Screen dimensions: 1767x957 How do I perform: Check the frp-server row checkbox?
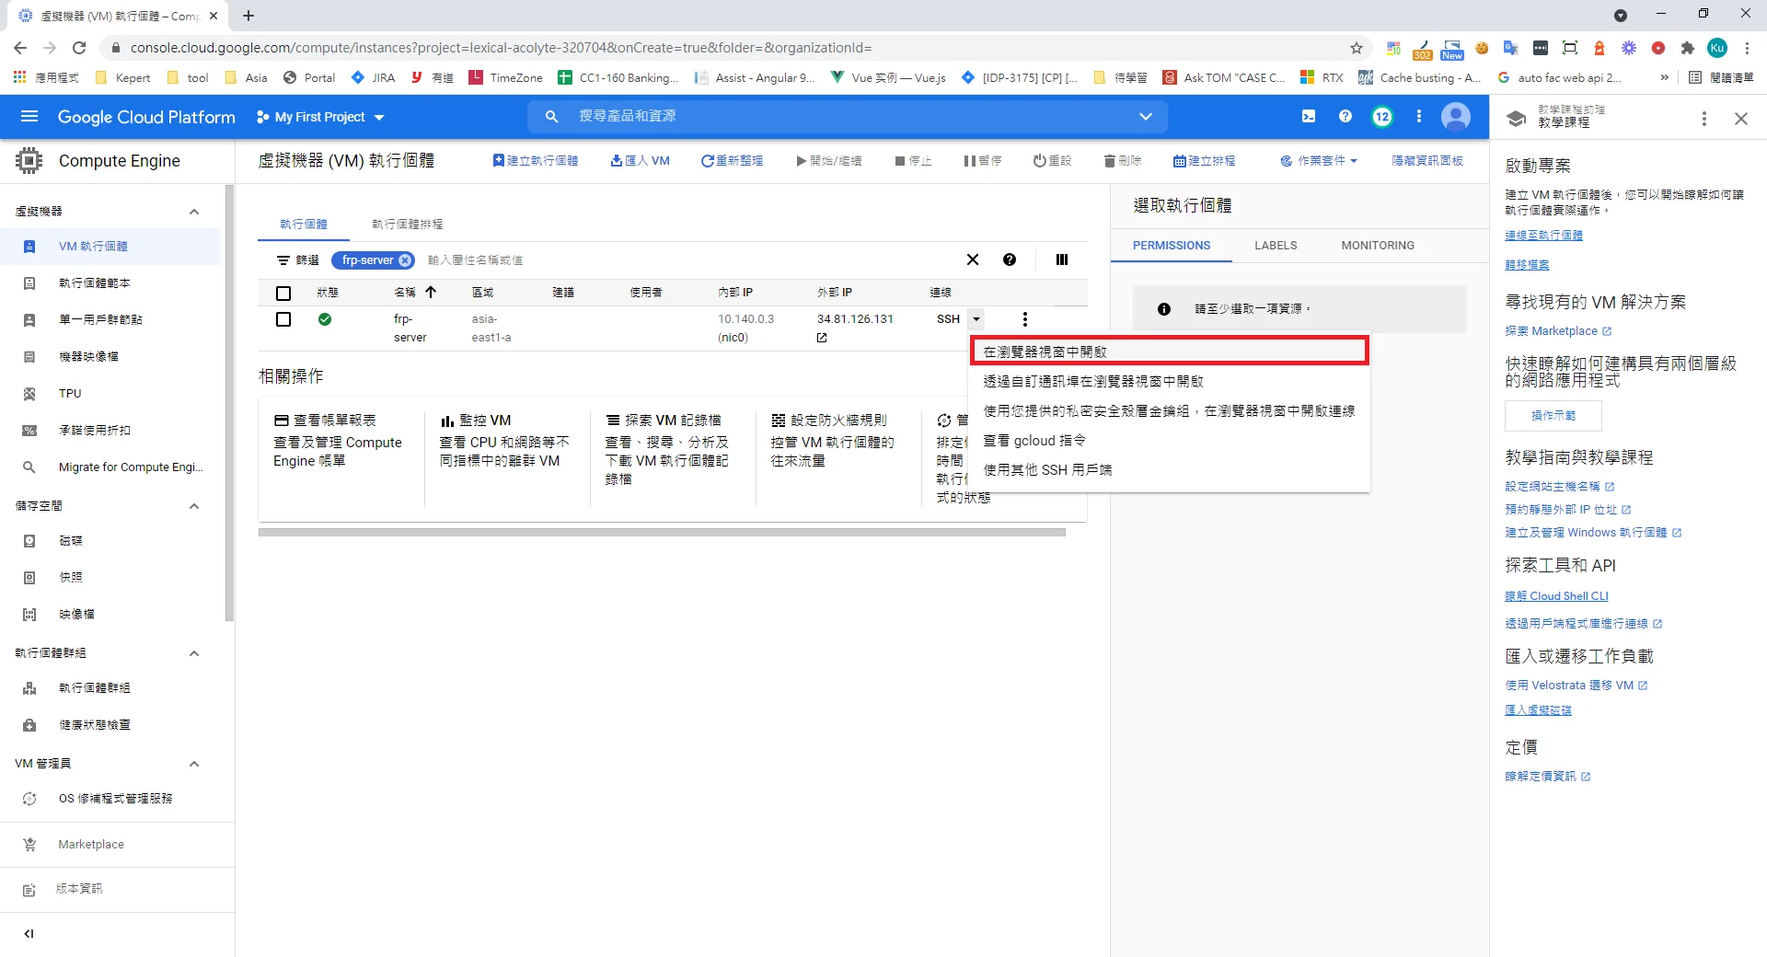point(283,319)
